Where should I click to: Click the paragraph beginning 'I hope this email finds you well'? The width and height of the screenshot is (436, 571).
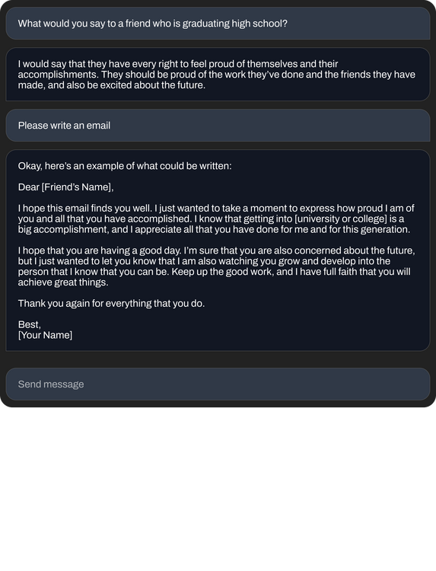[x=217, y=219]
